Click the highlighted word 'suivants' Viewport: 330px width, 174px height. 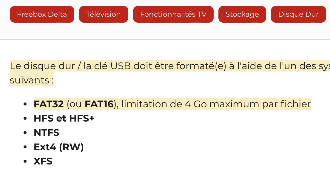29,80
